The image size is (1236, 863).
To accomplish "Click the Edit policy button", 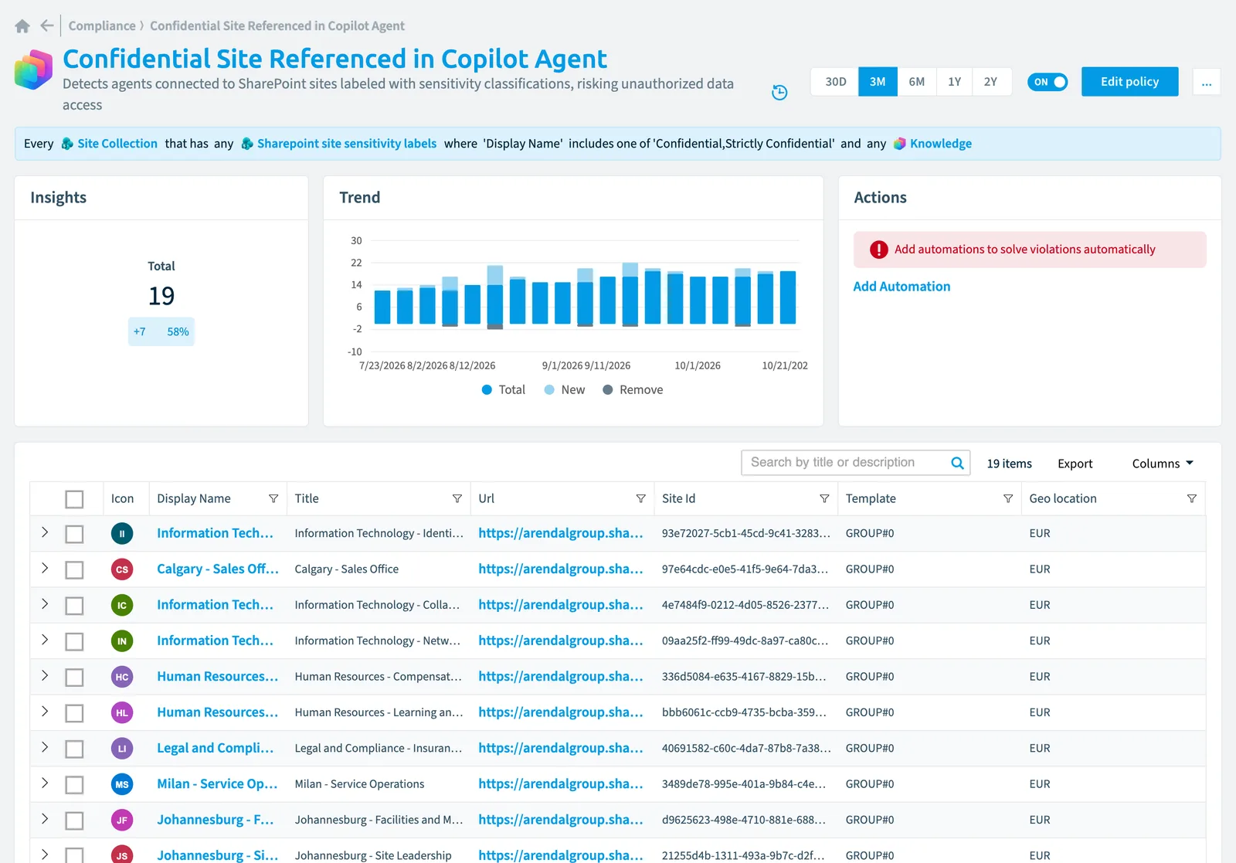I will [x=1129, y=82].
